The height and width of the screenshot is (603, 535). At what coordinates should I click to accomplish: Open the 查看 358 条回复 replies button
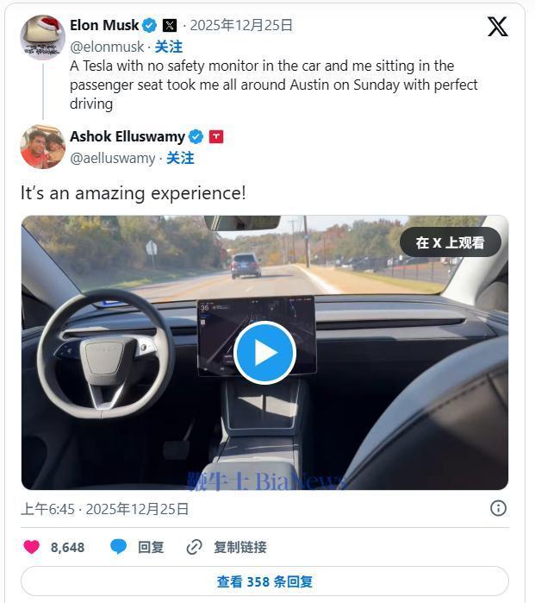[x=264, y=581]
